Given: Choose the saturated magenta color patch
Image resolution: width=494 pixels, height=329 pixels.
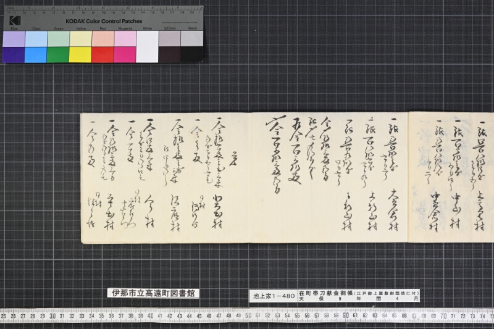Looking at the screenshot, I should (x=125, y=55).
